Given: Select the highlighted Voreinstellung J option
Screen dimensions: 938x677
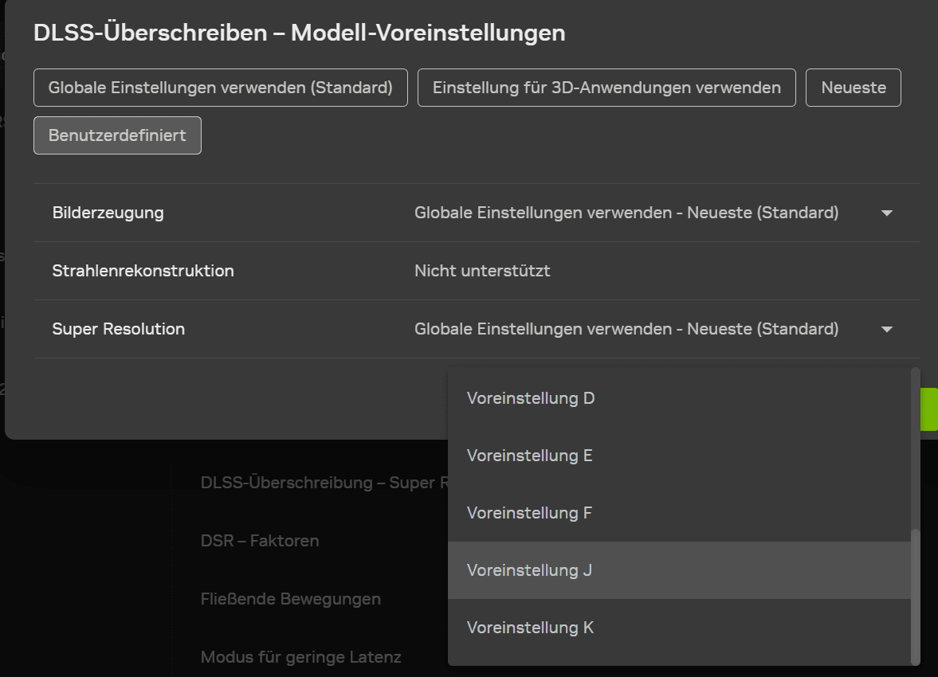Looking at the screenshot, I should [529, 570].
